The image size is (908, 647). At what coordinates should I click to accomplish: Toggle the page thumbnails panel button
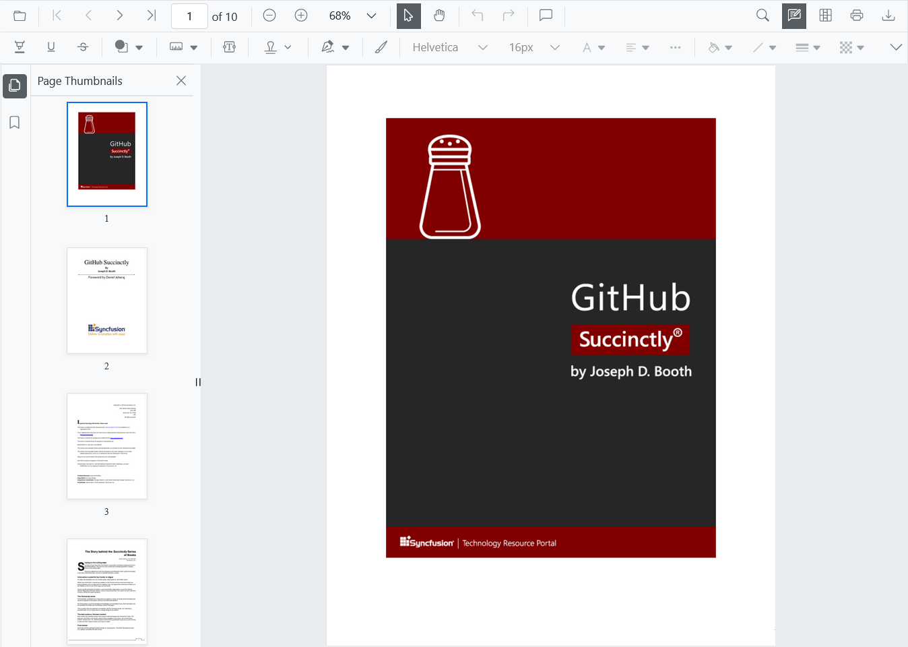15,86
